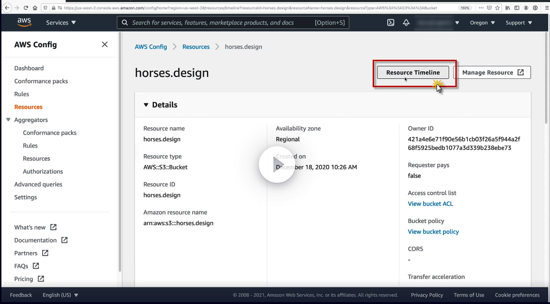Open the FAQs external link
Viewport: 550px width, 304px height.
[27, 266]
